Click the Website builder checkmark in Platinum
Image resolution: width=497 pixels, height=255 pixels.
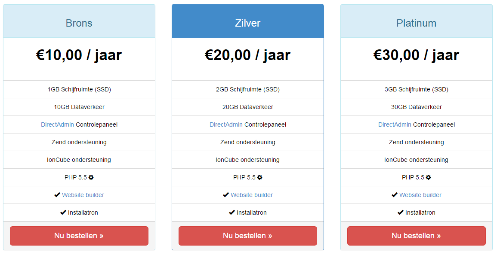pyautogui.click(x=394, y=195)
